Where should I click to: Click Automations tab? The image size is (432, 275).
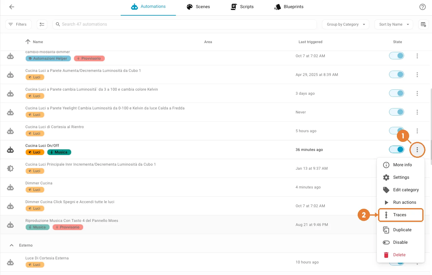[148, 7]
